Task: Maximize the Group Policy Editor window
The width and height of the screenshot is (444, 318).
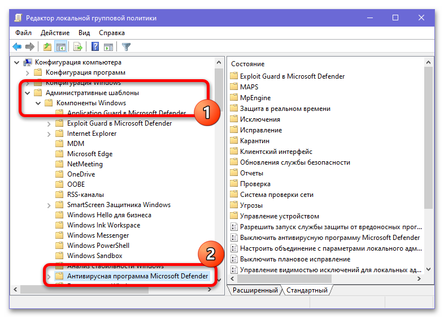Action: pyautogui.click(x=395, y=18)
